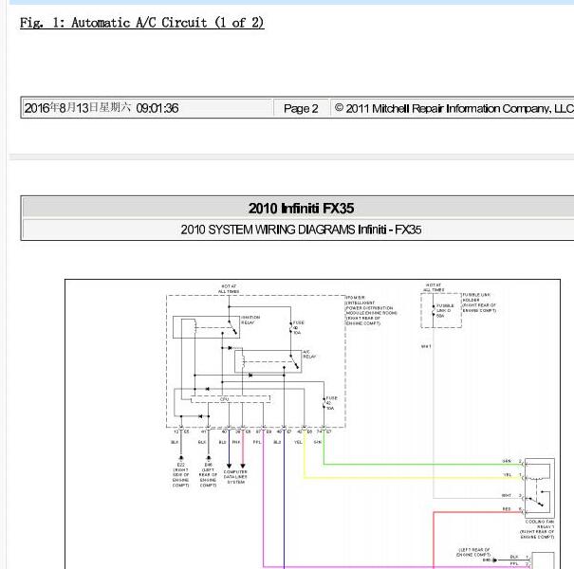This screenshot has width=574, height=569.
Task: Click the 'IGNITION RELAY' label in diagram
Action: pos(250,320)
